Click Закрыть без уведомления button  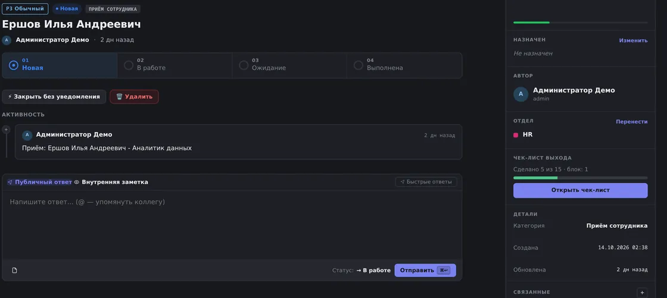tap(54, 96)
